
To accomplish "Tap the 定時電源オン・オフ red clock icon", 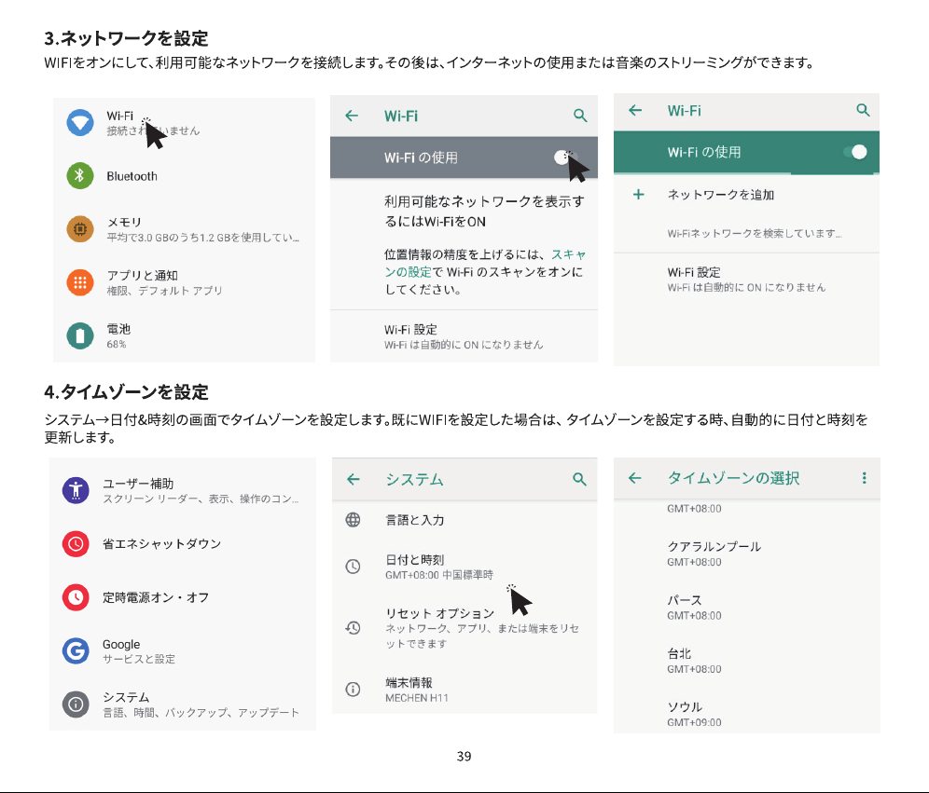I will coord(76,597).
